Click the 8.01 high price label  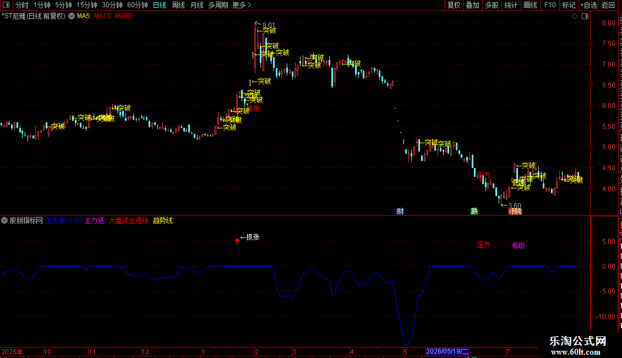tap(269, 25)
